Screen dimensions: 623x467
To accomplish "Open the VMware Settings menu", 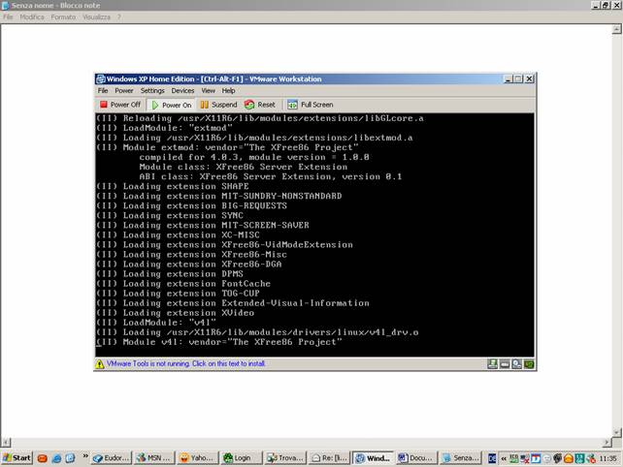I will [152, 91].
